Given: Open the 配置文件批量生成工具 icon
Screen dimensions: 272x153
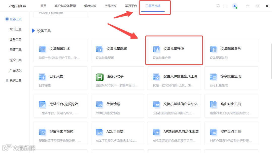Looking at the screenshot, I should [x=156, y=77].
